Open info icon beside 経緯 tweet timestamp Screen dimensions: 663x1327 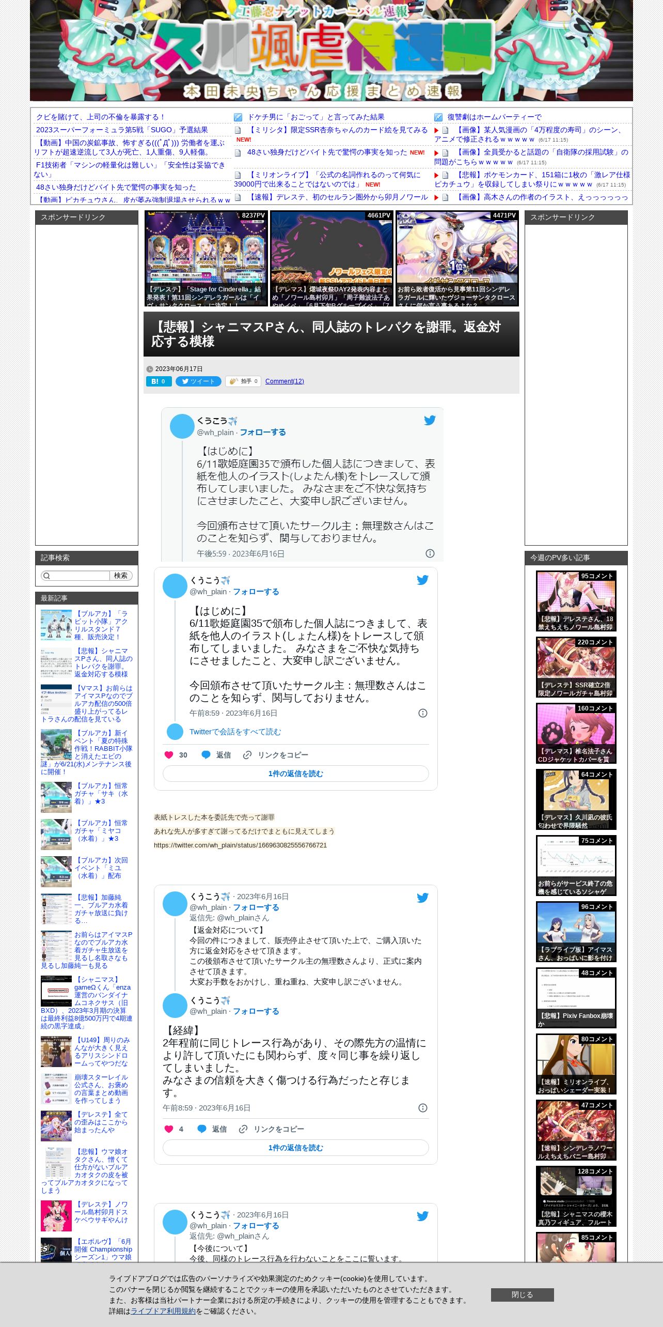click(422, 1108)
